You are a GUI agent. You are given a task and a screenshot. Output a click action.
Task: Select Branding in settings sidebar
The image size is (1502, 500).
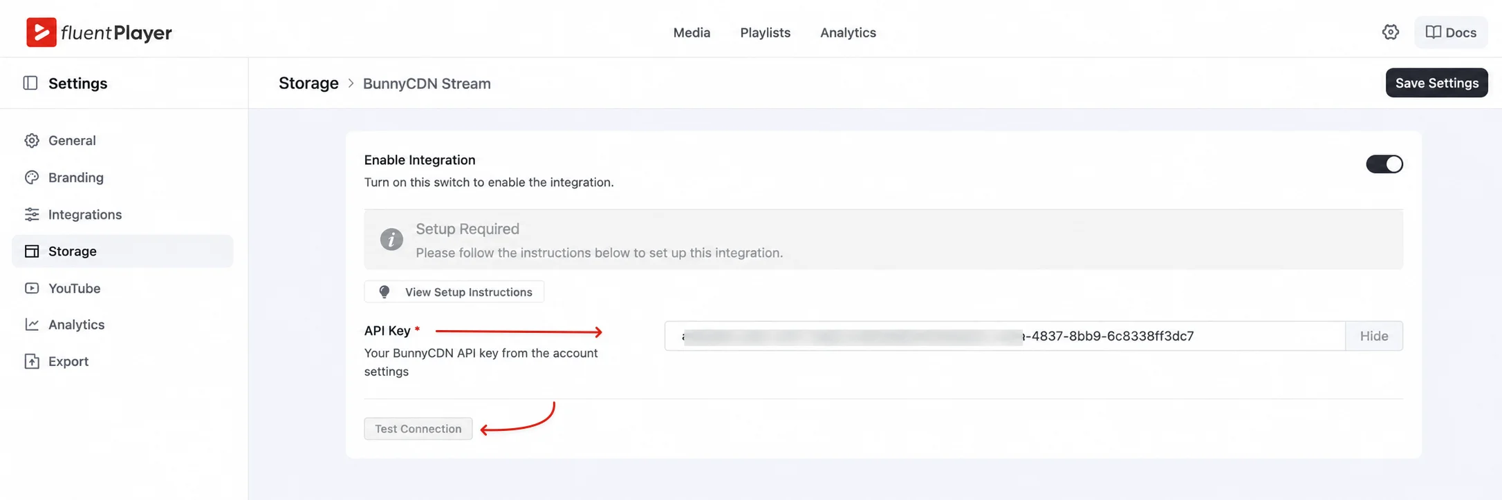[x=122, y=177]
